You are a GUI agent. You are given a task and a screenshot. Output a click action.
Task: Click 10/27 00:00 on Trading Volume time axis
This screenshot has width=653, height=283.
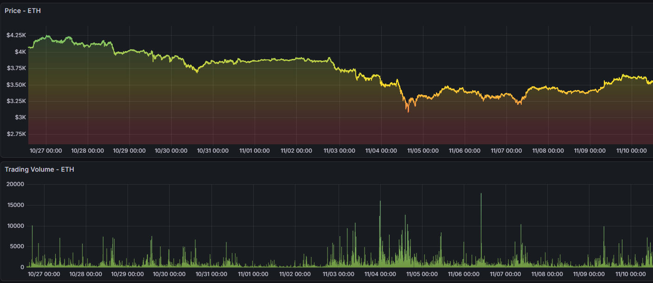point(44,274)
